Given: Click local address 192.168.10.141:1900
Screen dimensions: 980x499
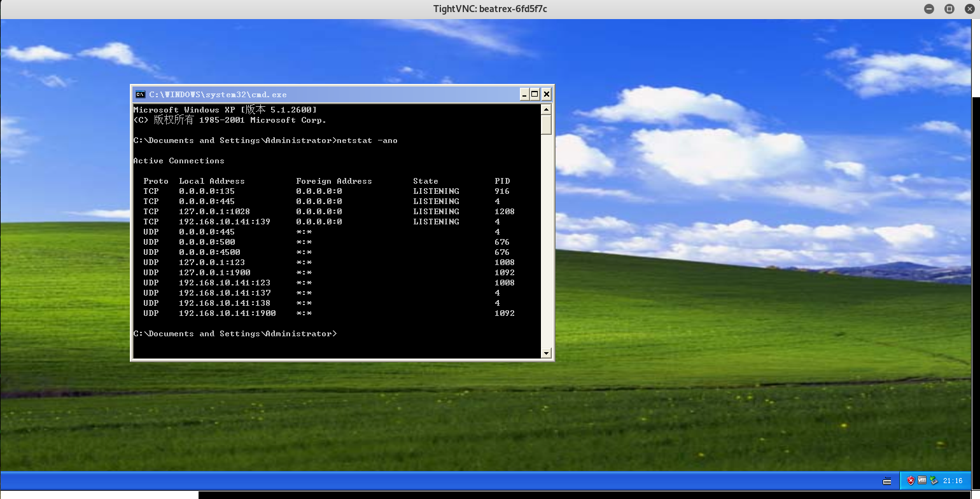Looking at the screenshot, I should point(227,313).
